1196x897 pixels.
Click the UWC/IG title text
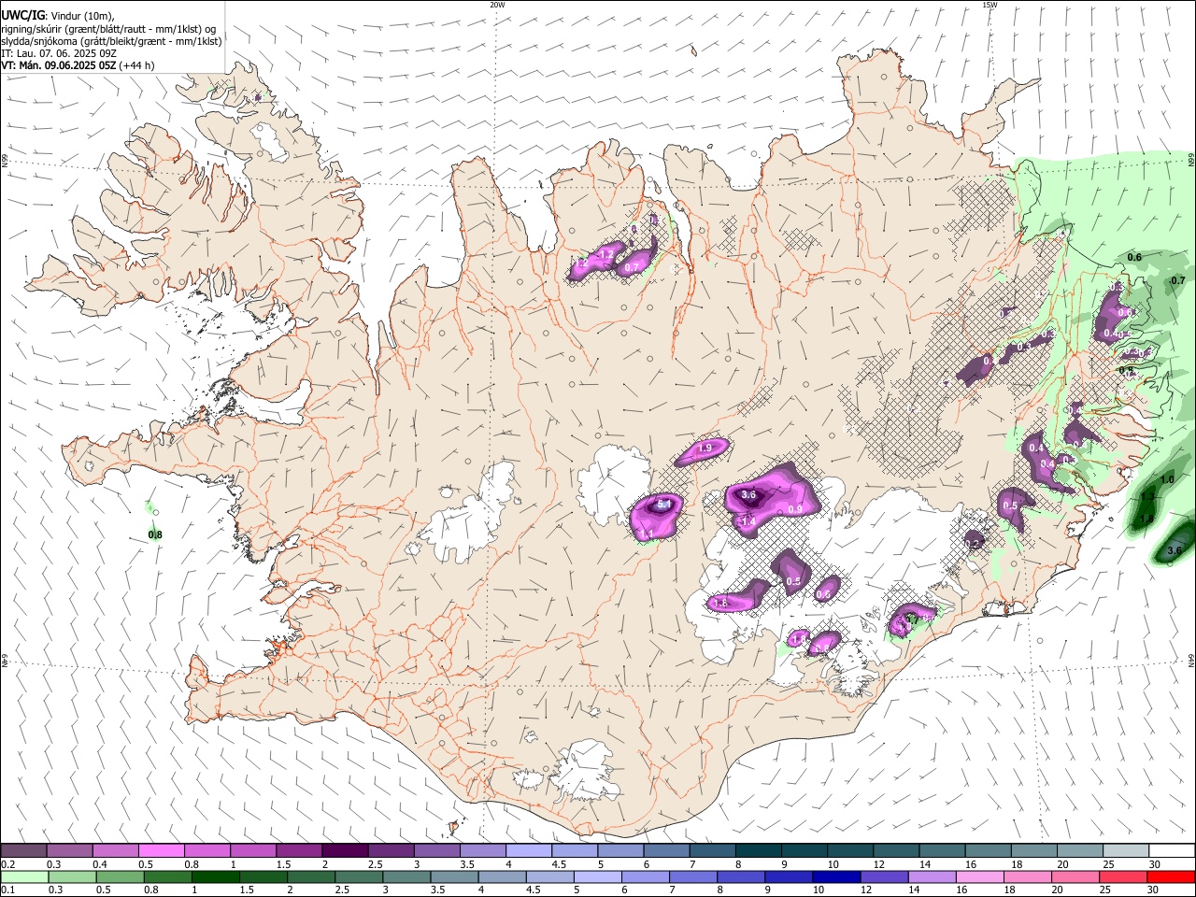(x=21, y=16)
